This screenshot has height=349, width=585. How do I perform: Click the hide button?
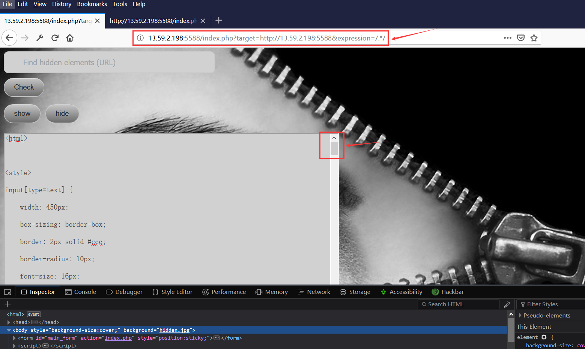pos(62,114)
